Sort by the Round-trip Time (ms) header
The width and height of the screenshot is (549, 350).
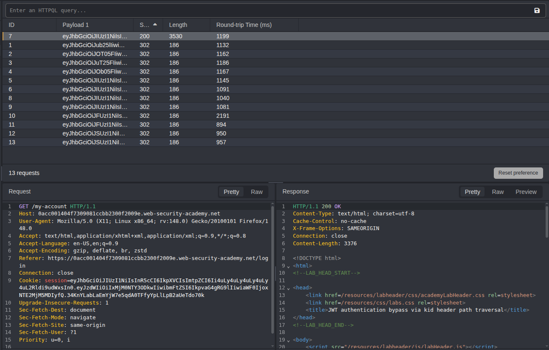pyautogui.click(x=244, y=25)
